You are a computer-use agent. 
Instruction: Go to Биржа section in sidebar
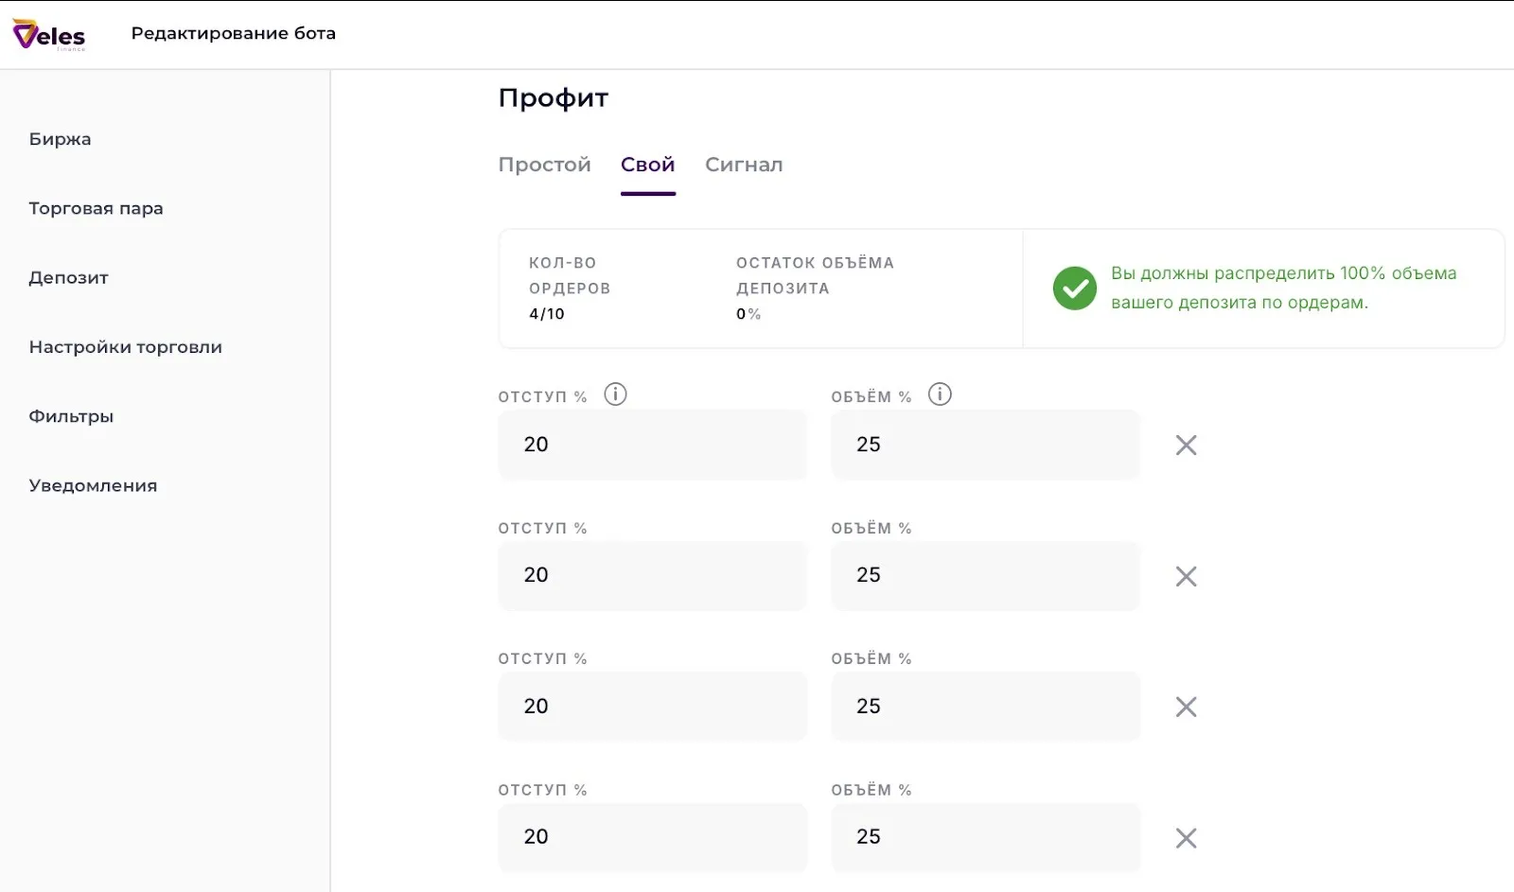tap(60, 139)
